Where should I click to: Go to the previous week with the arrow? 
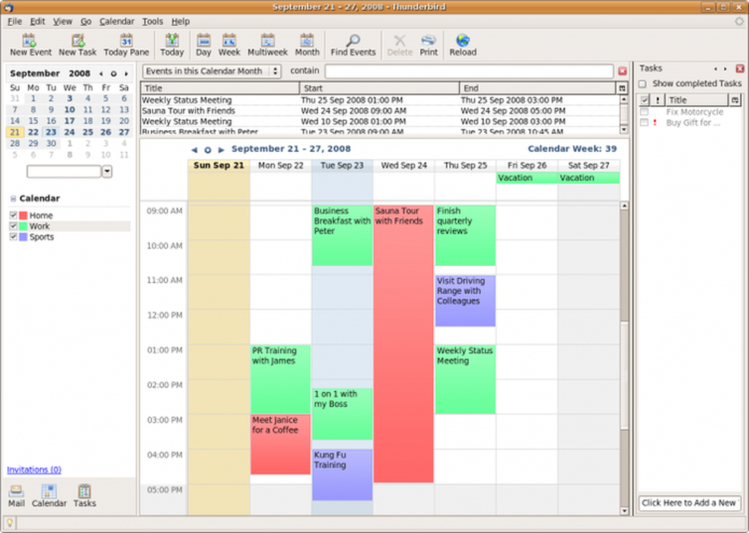(x=196, y=149)
